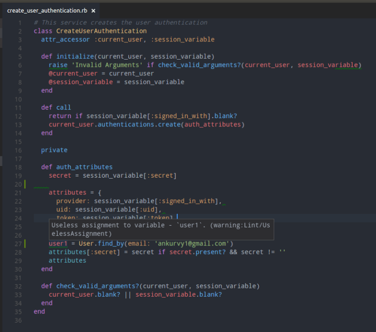Screen dimensions: 376x332
Task: Click the auth_attributes method definition name
Action: point(84,167)
